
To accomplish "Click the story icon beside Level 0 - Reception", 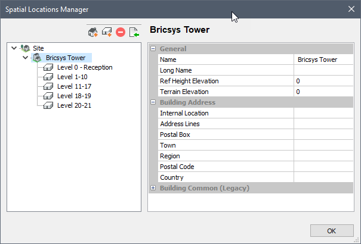I will [x=48, y=67].
